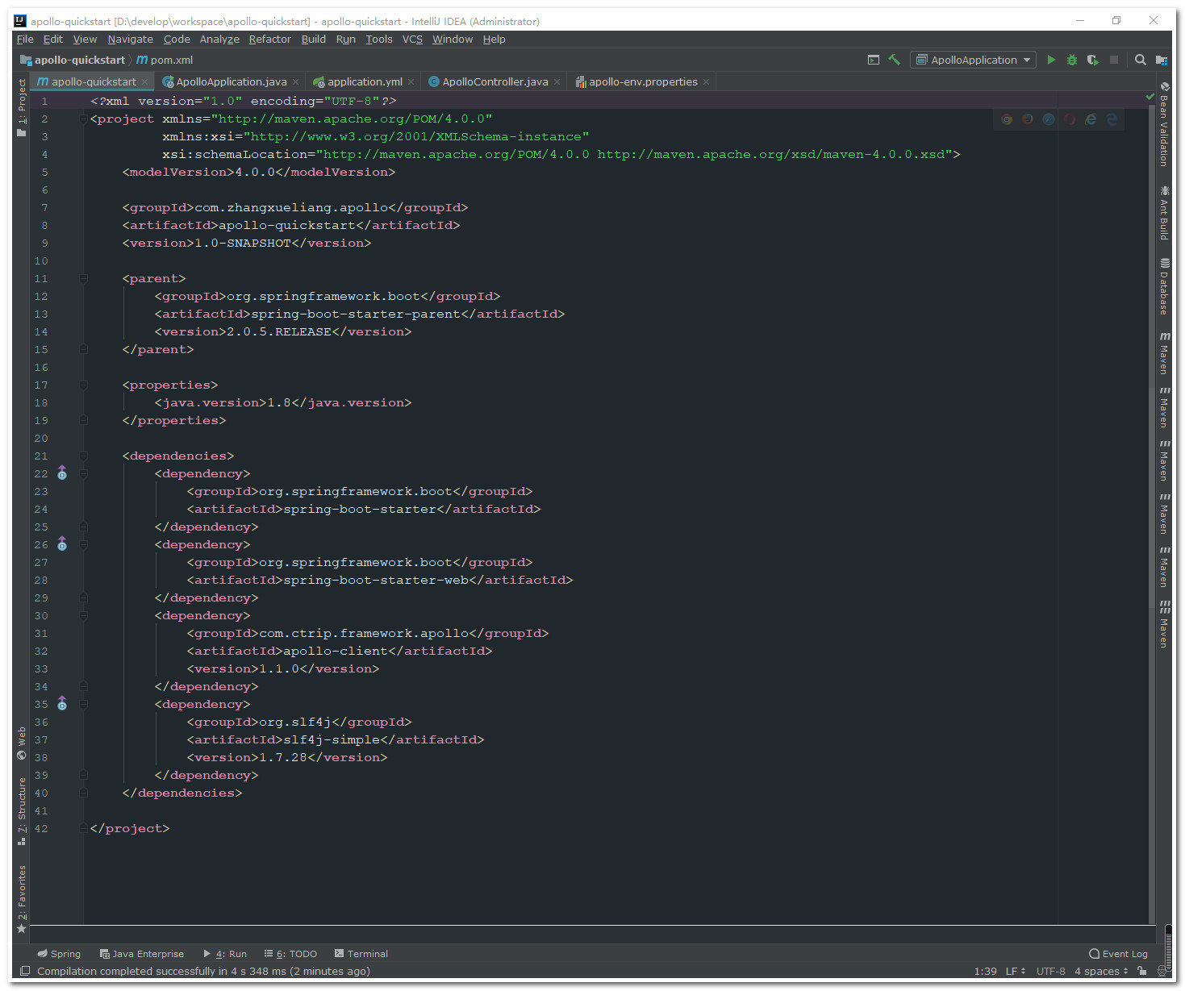Toggle the Database side panel
1185x991 pixels.
(1164, 286)
